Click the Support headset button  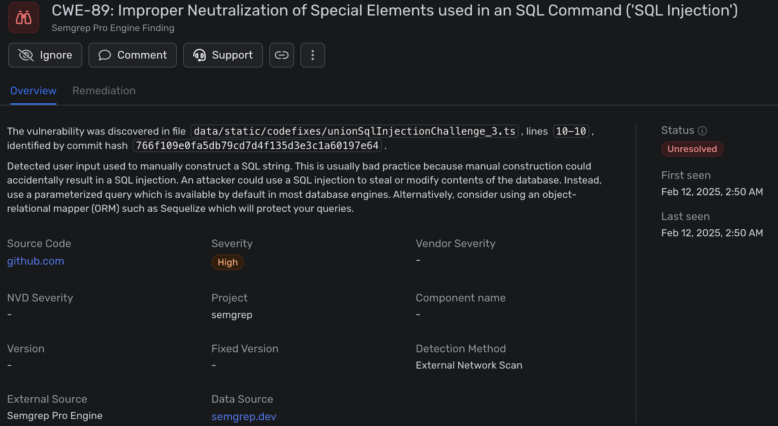click(223, 55)
